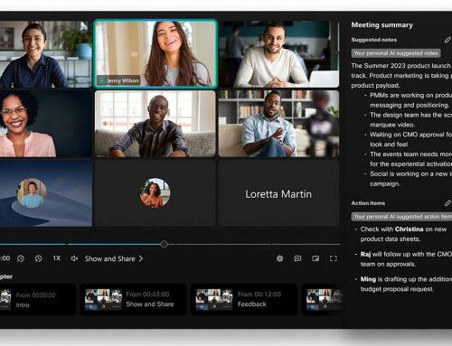The height and width of the screenshot is (346, 452).
Task: Click the rewind skip-back clock icon
Action: tap(21, 258)
